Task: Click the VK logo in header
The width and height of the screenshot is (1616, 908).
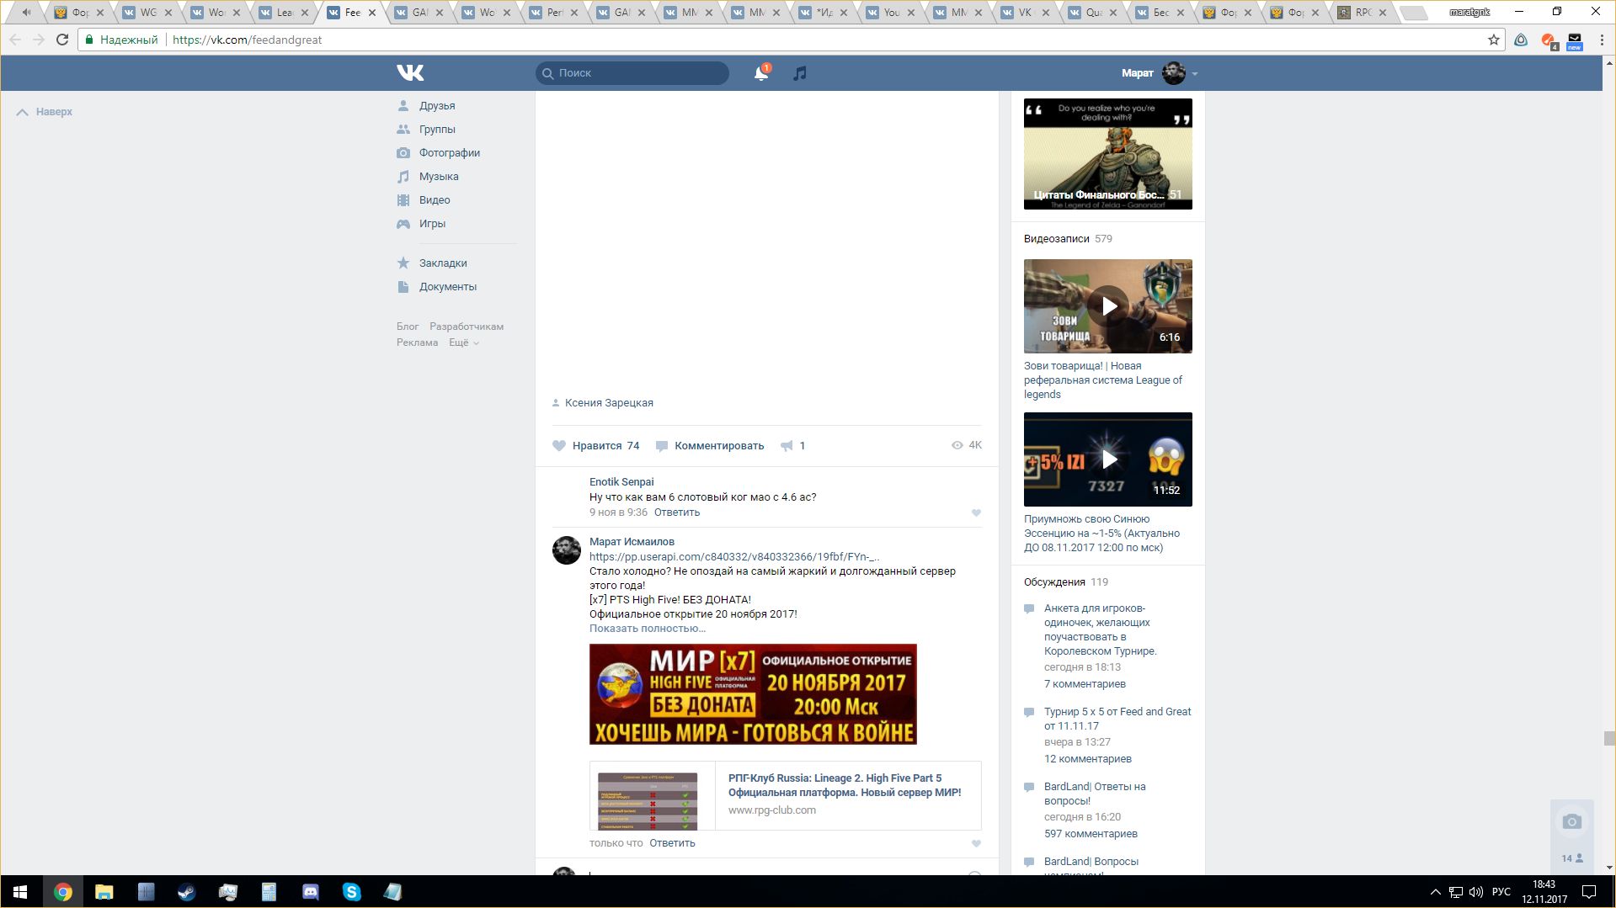Action: 410,73
